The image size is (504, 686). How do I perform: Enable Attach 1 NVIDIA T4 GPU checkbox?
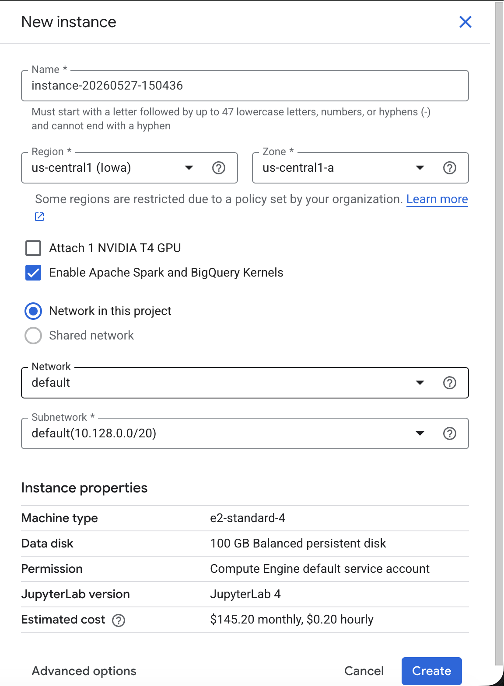pos(33,248)
